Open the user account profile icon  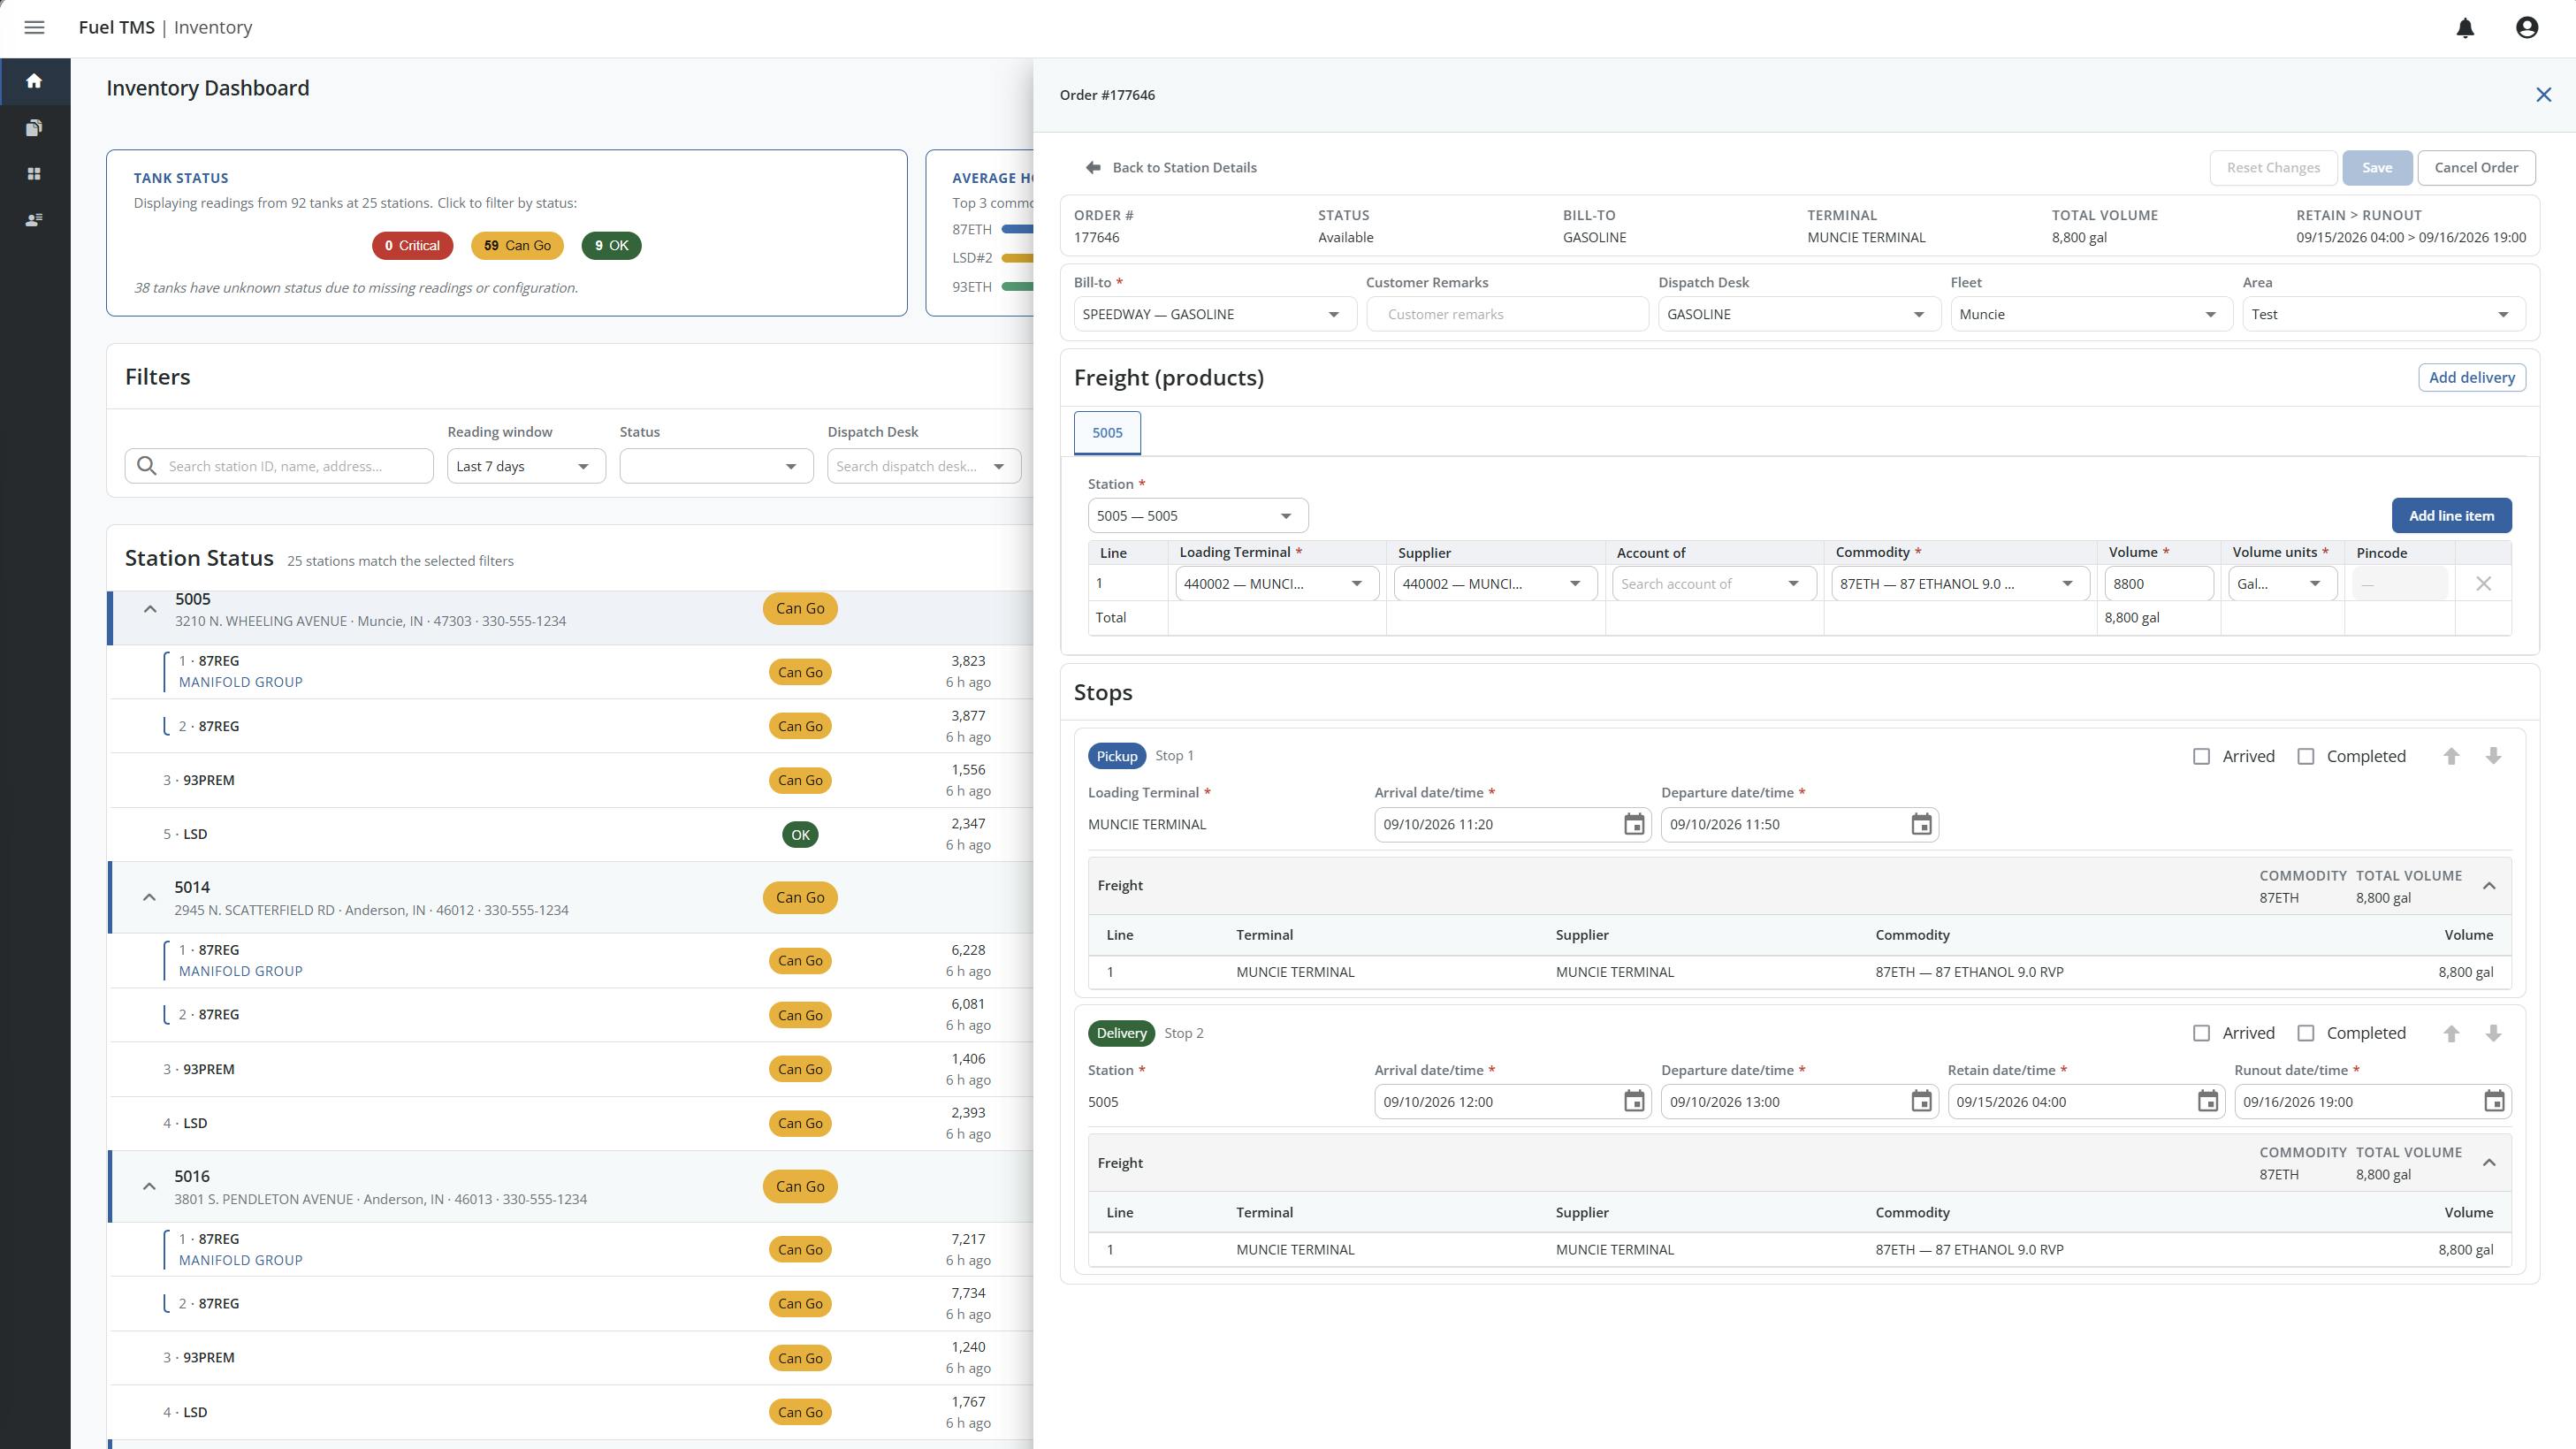click(x=2527, y=28)
